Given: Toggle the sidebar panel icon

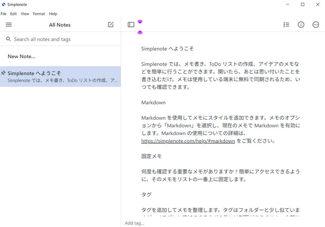Looking at the screenshot, I should coord(131,25).
